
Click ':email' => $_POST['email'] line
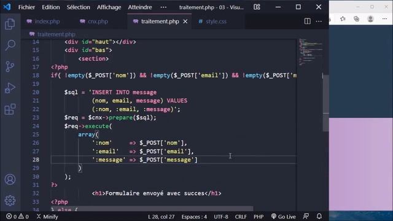tap(143, 152)
